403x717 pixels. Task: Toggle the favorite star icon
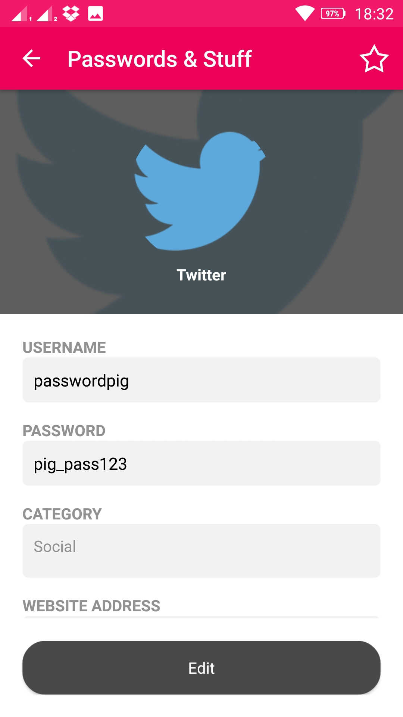(x=374, y=59)
